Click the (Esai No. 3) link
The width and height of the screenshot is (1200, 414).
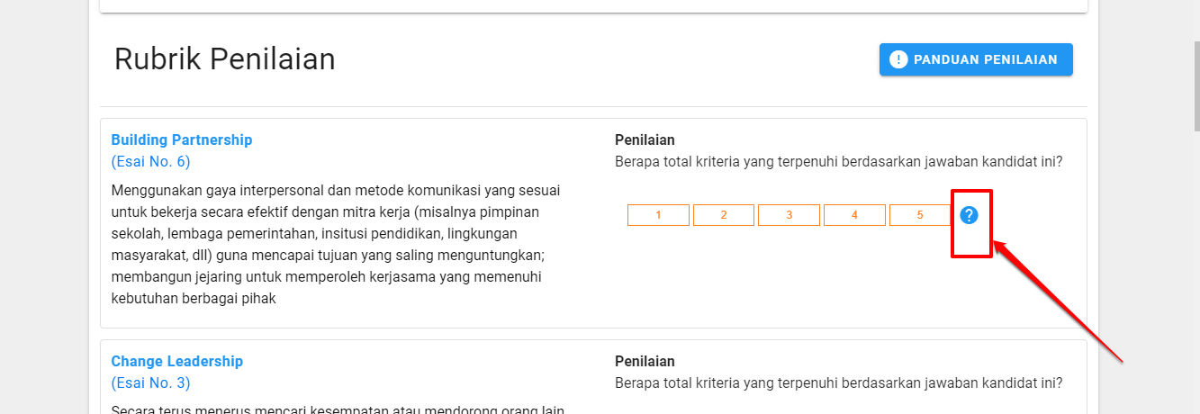tap(150, 383)
